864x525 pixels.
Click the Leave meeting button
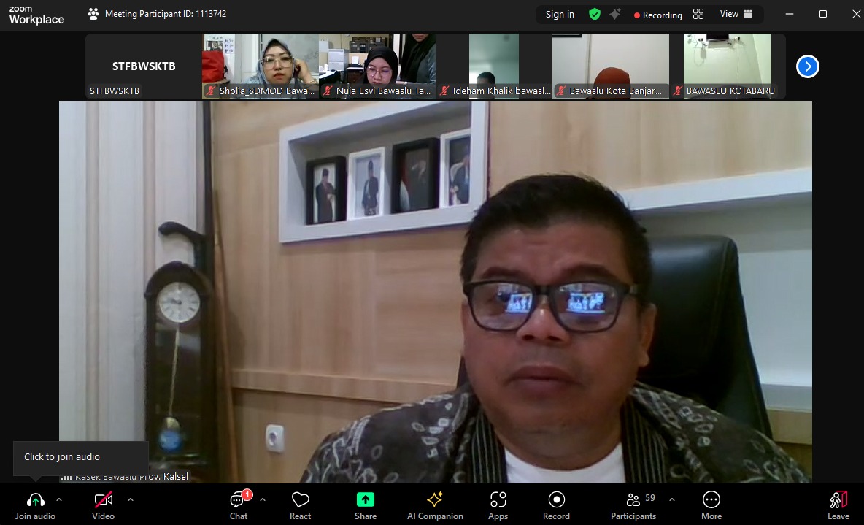coord(838,506)
